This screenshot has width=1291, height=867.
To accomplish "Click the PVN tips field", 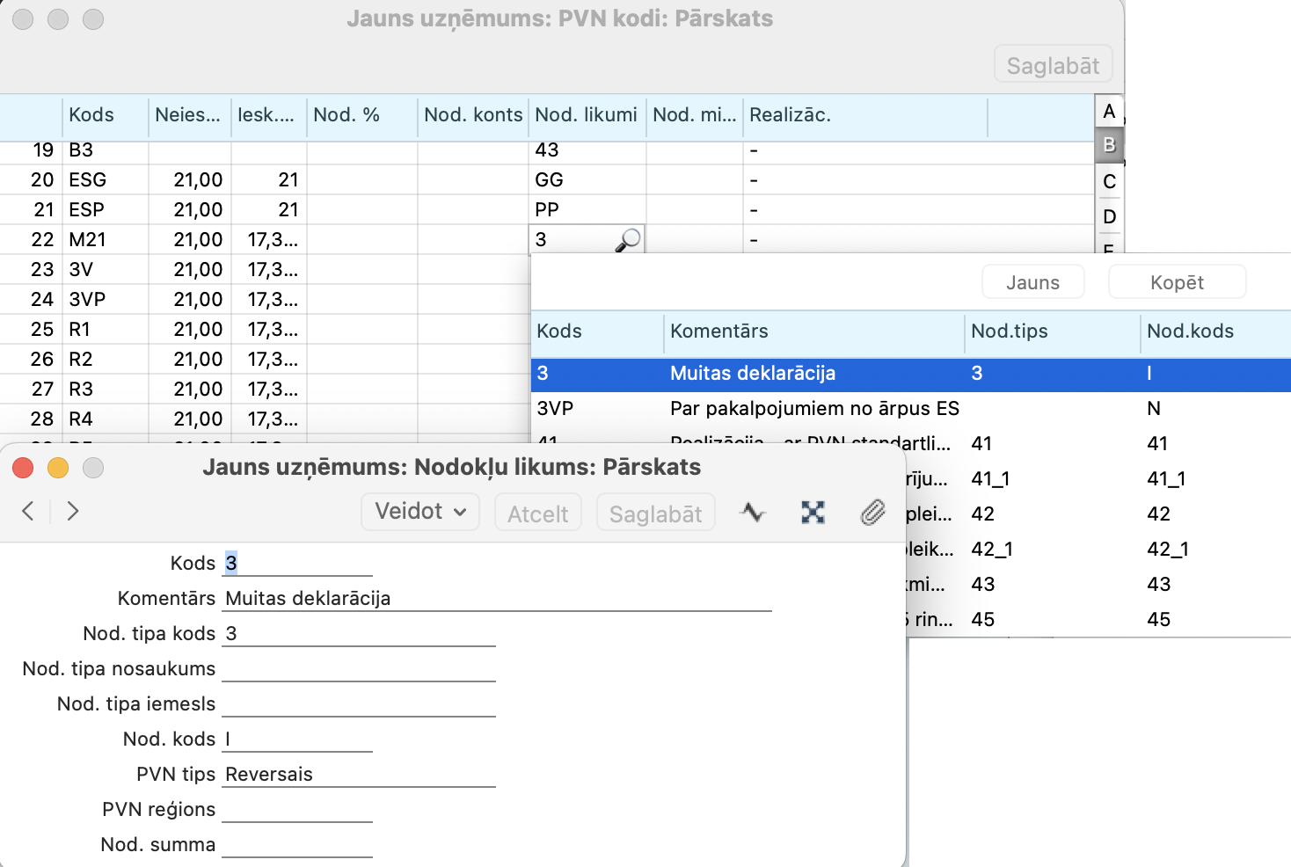I will 359,775.
